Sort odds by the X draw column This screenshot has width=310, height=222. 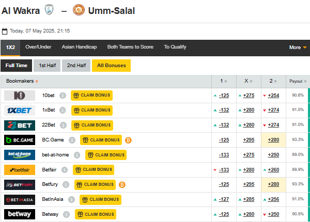click(x=249, y=81)
